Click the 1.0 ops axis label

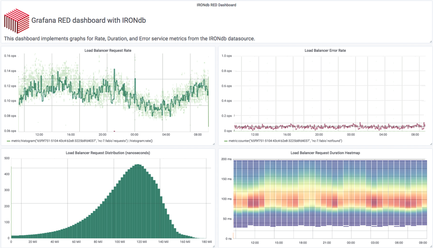point(227,56)
